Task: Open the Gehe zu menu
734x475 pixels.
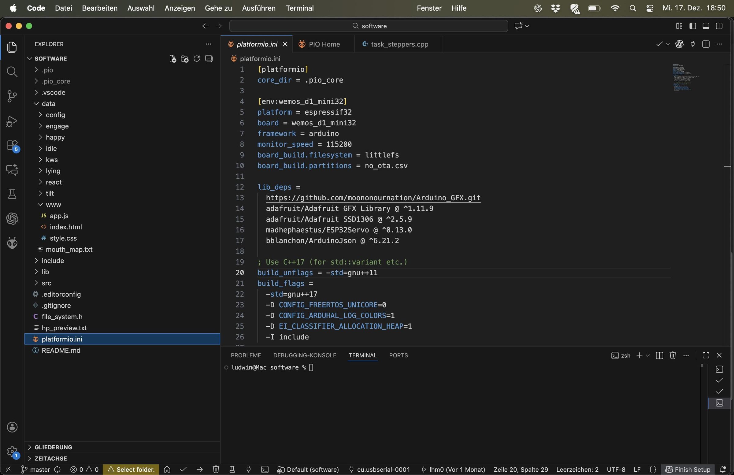Action: click(x=218, y=8)
